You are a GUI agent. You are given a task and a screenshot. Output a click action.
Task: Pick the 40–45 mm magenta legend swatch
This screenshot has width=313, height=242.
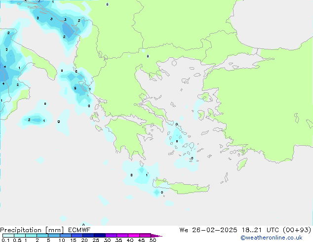coord(134,236)
